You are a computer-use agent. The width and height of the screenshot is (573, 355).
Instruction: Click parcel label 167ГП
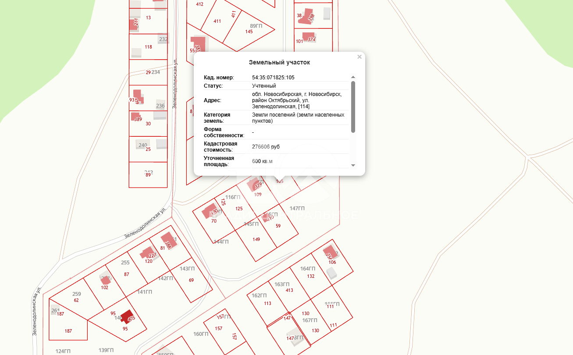pyautogui.click(x=310, y=320)
